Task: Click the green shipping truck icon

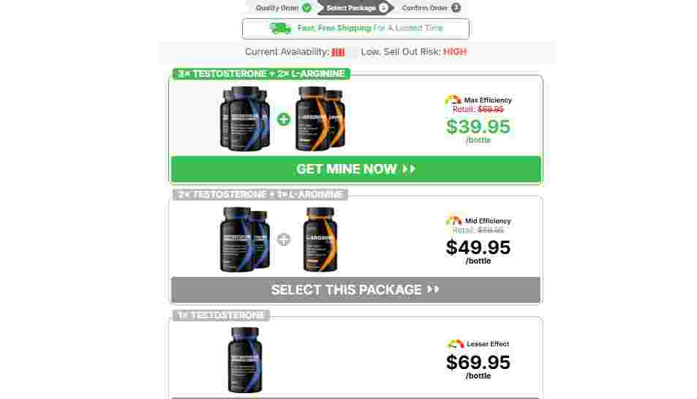Action: pos(280,29)
